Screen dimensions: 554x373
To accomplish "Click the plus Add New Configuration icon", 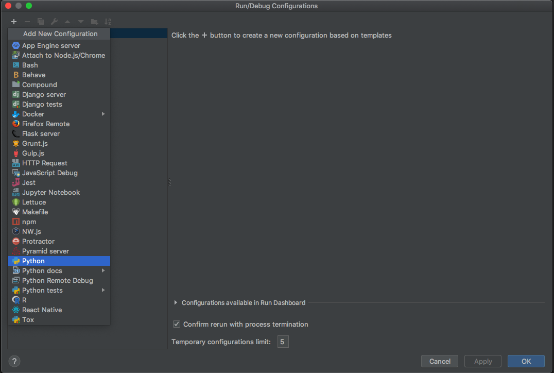I will click(x=14, y=22).
